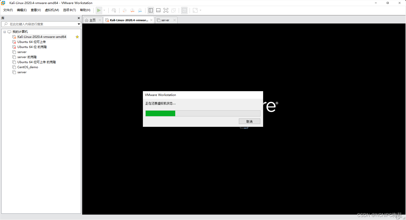
Task: Close the 主页 tab
Action: click(x=100, y=20)
